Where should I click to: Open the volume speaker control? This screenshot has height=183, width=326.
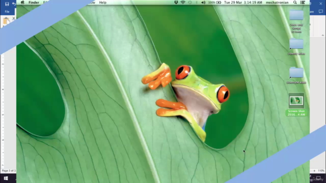(203, 3)
